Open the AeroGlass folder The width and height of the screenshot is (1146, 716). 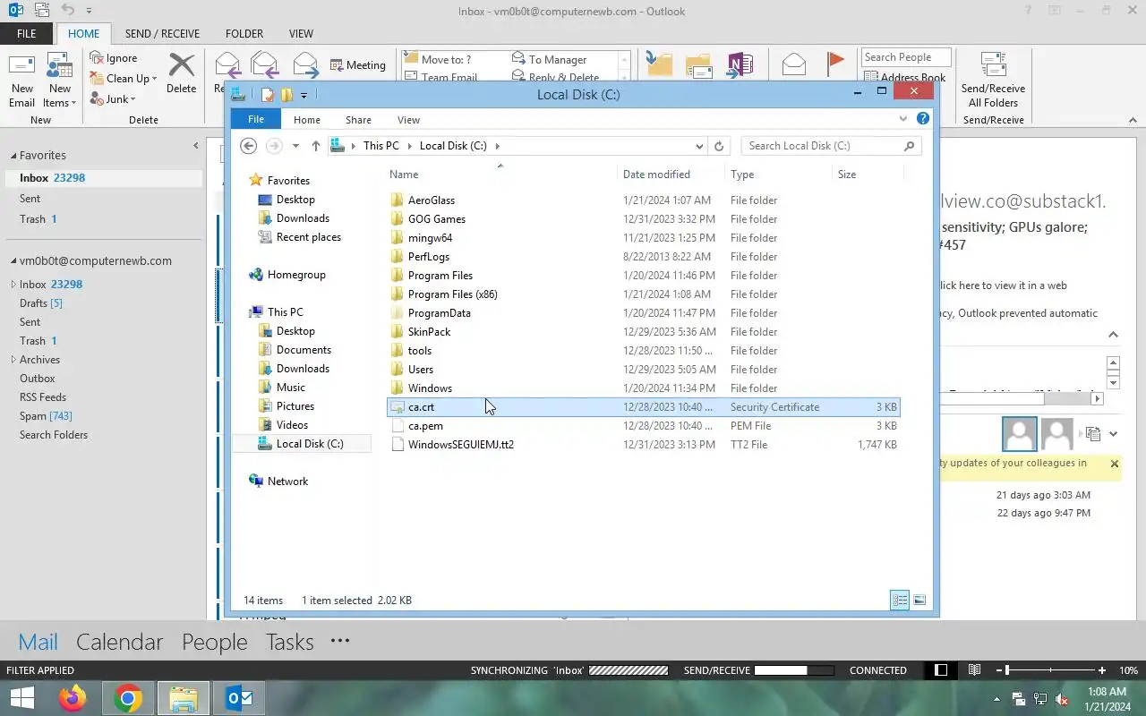(432, 200)
